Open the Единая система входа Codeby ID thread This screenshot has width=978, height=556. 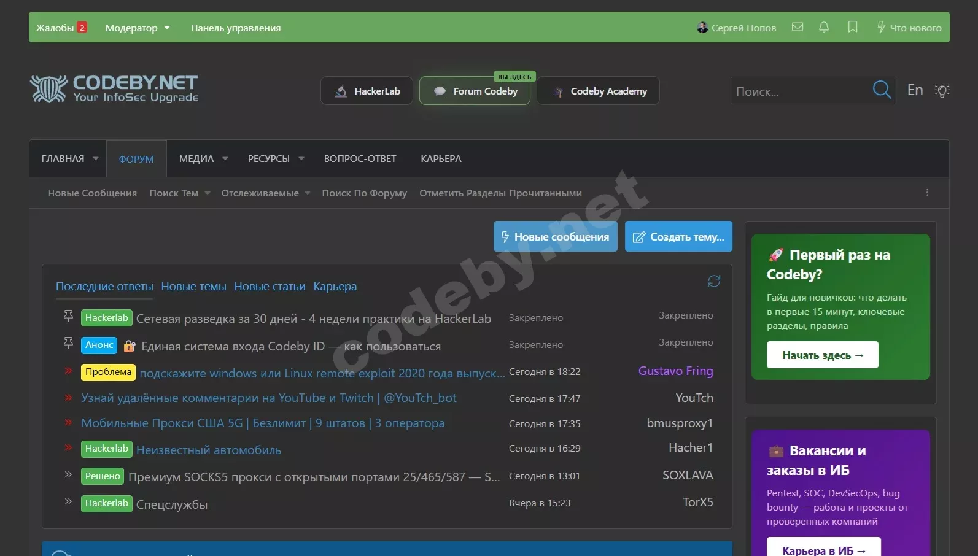[x=291, y=346]
